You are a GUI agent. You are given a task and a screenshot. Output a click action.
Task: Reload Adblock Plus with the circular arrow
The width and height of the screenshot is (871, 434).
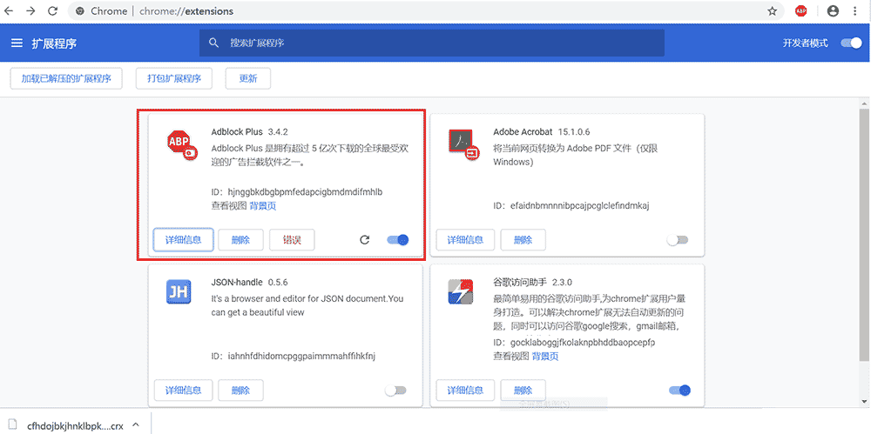[364, 240]
